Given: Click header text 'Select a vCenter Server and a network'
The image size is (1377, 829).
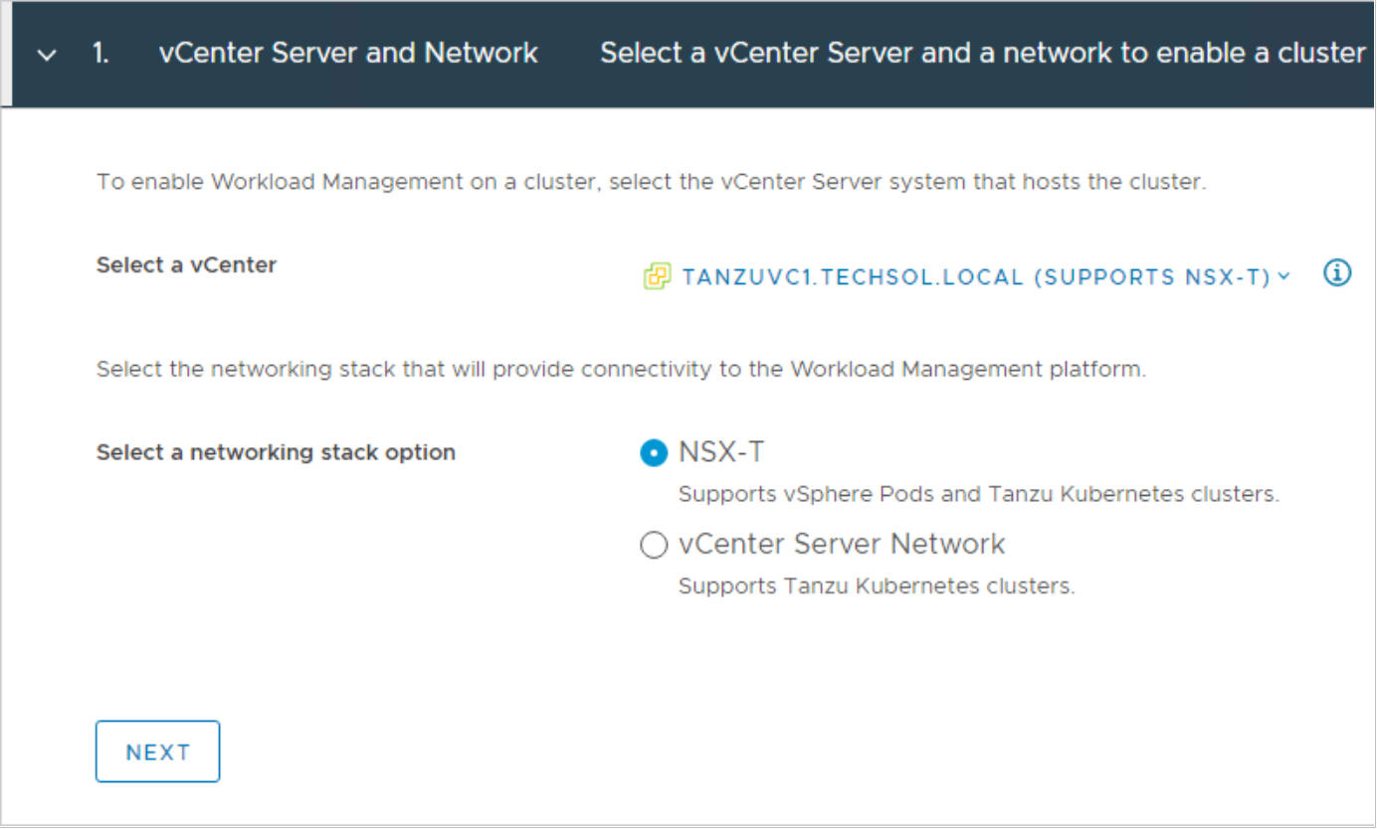Looking at the screenshot, I should click(x=983, y=54).
